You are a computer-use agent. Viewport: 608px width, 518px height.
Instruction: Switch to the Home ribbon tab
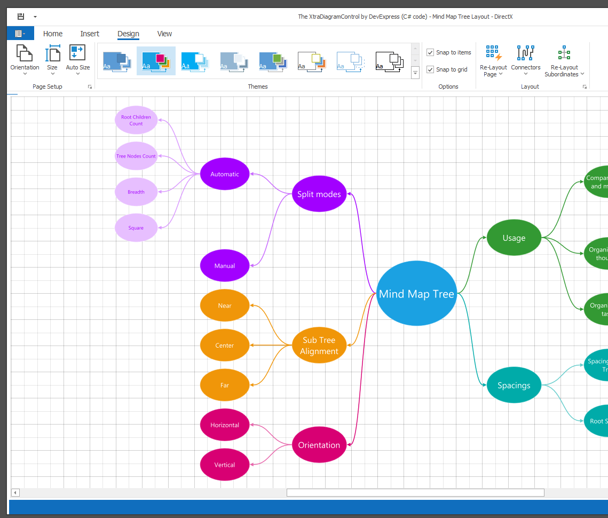click(53, 34)
